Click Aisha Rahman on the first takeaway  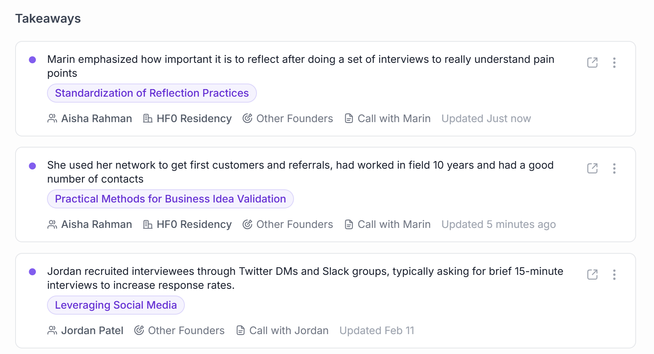[x=96, y=119]
